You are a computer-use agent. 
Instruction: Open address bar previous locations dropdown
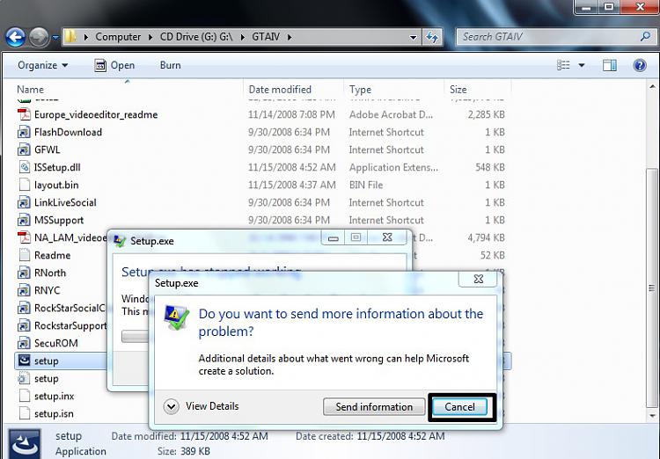(414, 37)
